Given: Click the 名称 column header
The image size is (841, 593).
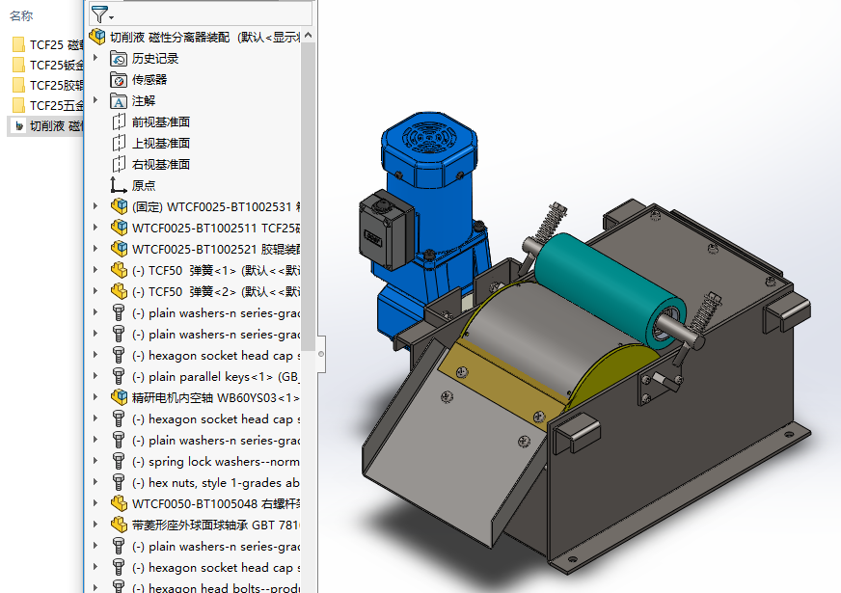Looking at the screenshot, I should click(x=21, y=16).
